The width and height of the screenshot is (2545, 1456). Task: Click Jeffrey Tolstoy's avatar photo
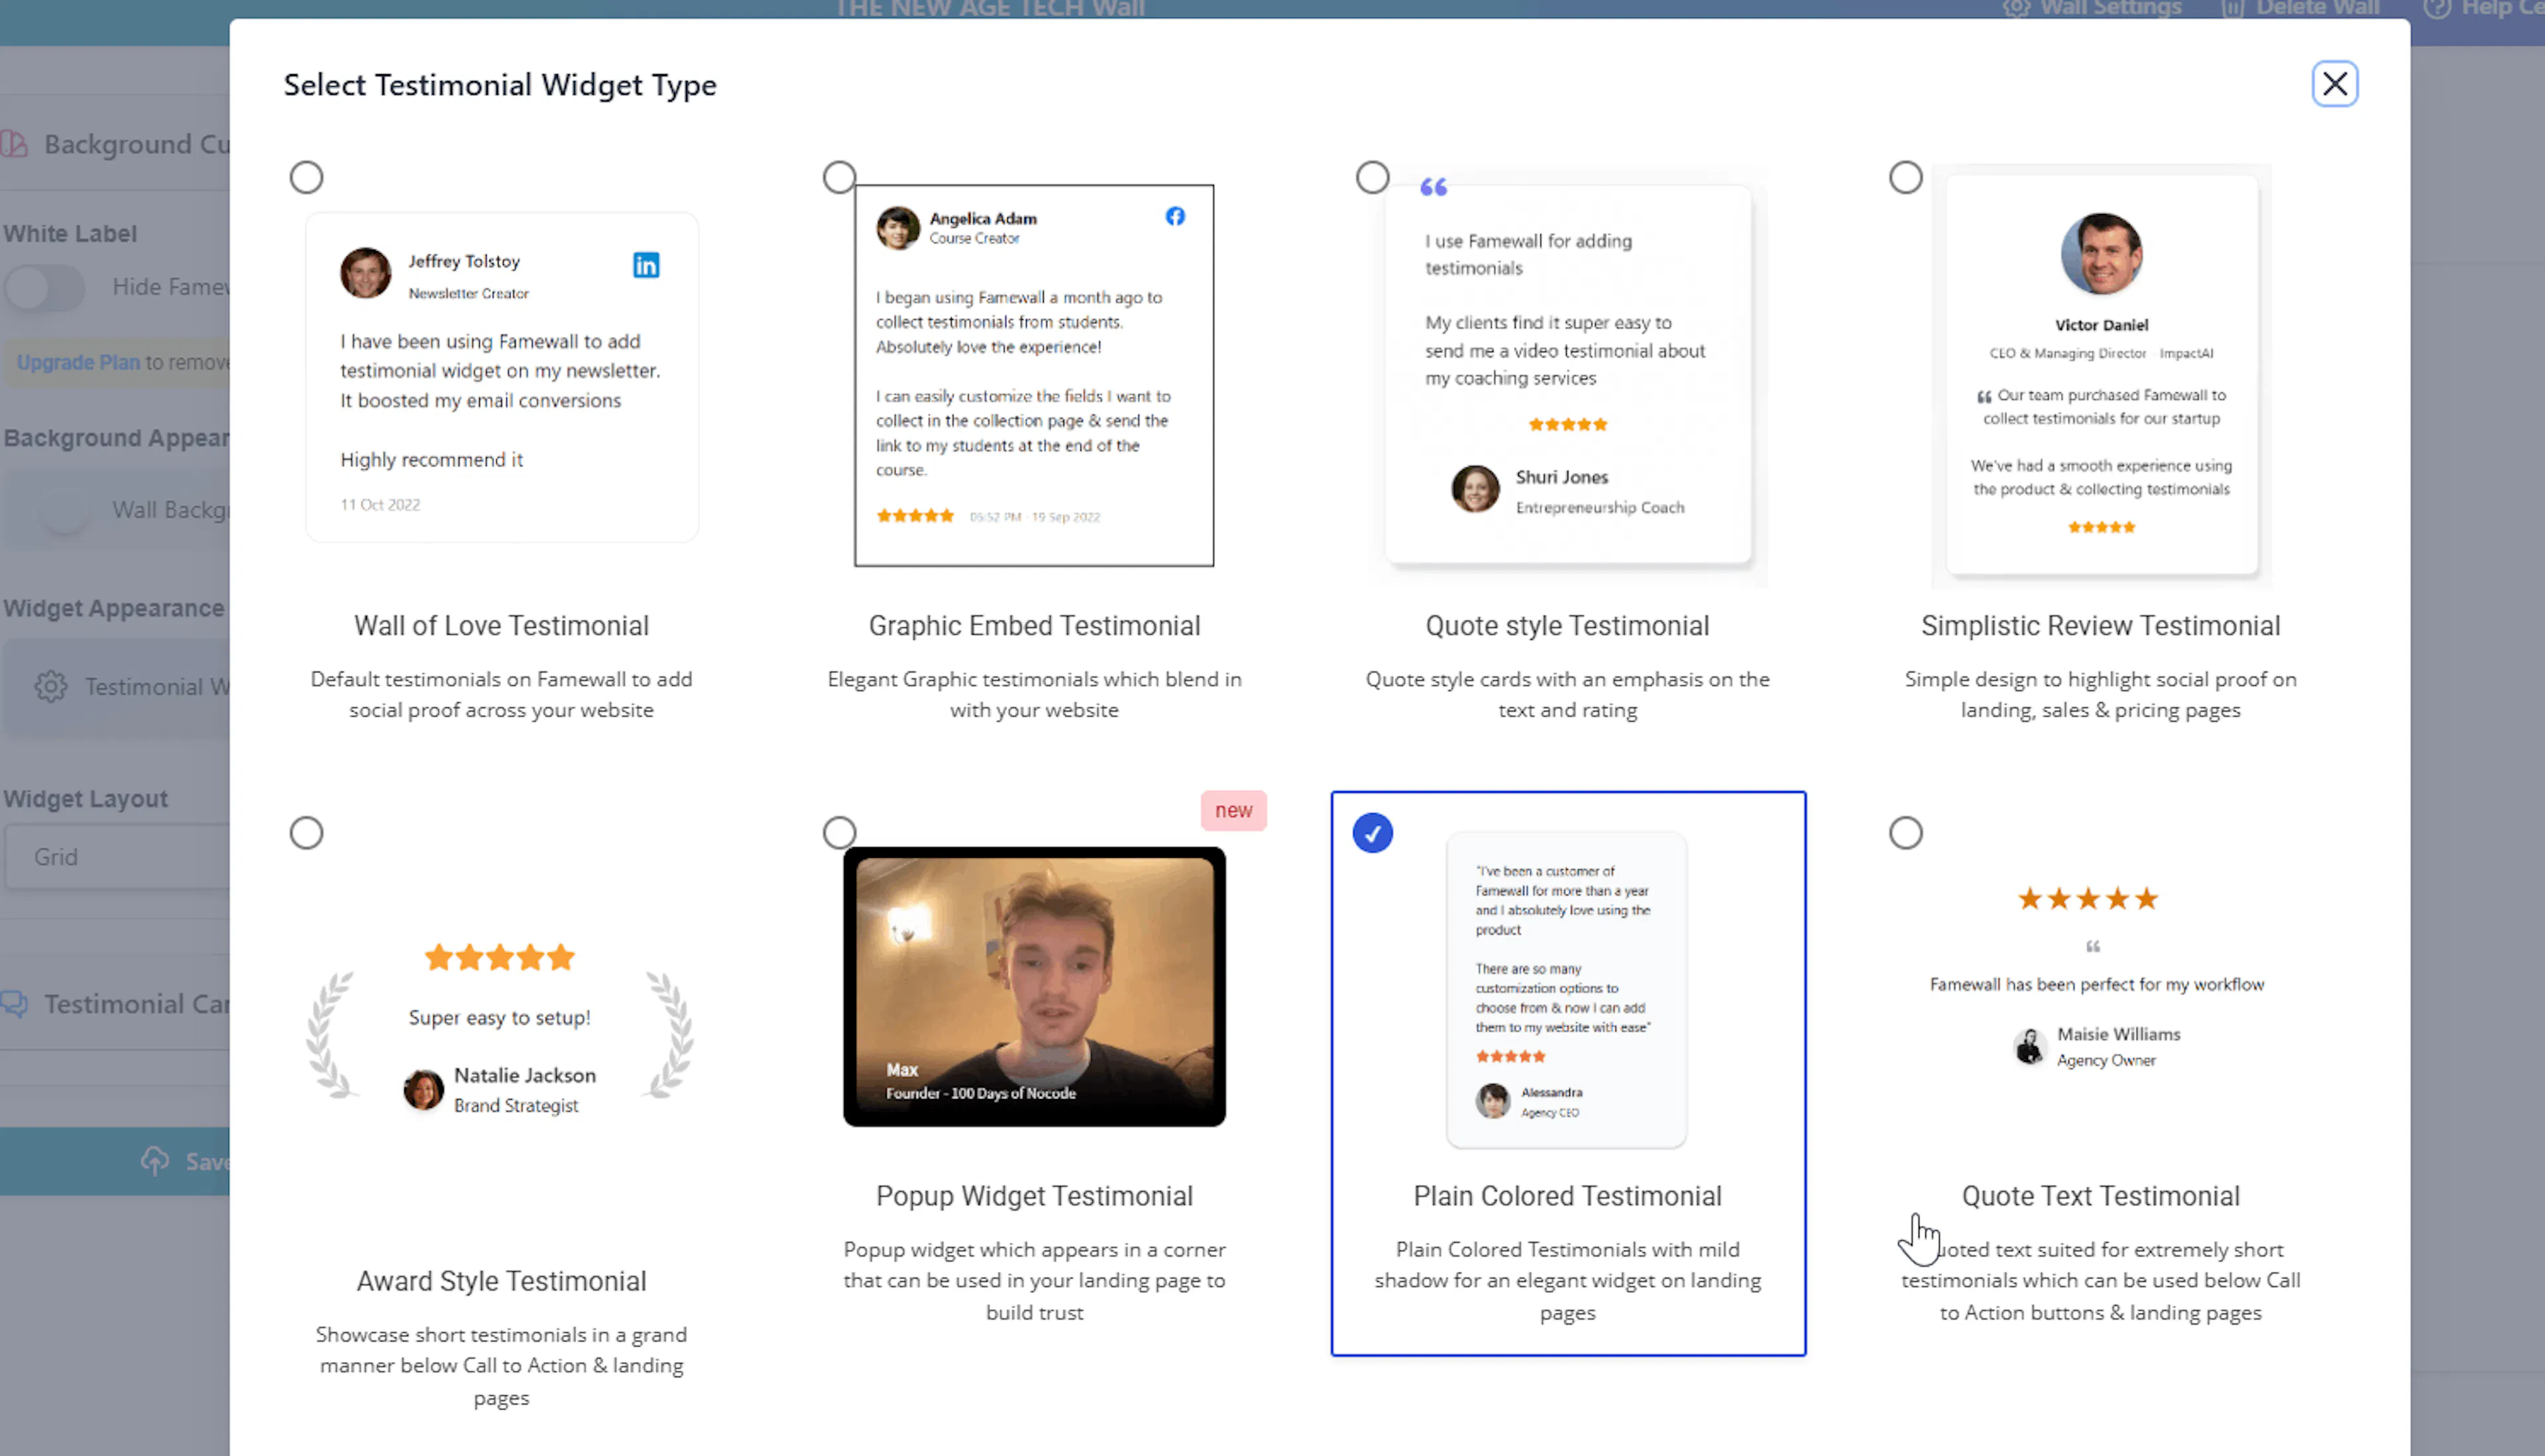point(365,273)
